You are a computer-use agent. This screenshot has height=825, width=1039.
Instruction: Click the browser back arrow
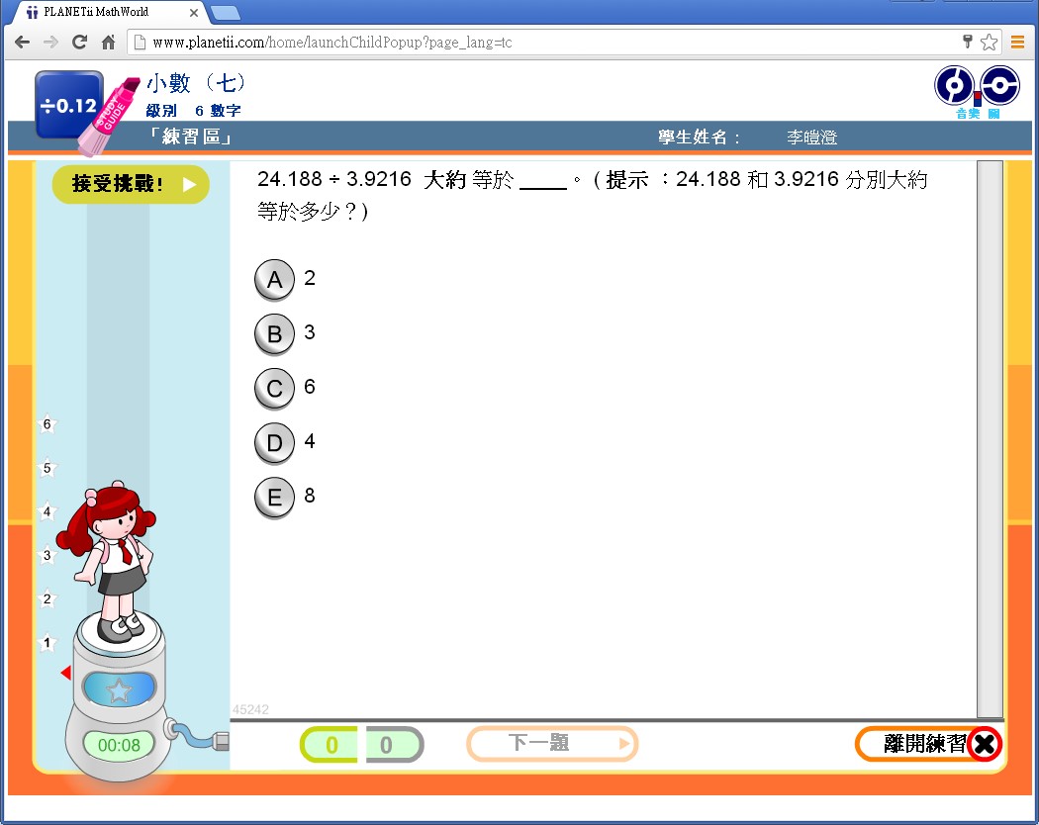tap(22, 43)
